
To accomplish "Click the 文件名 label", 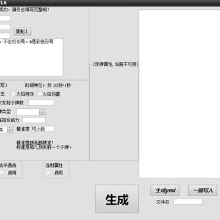I will coord(163,202).
